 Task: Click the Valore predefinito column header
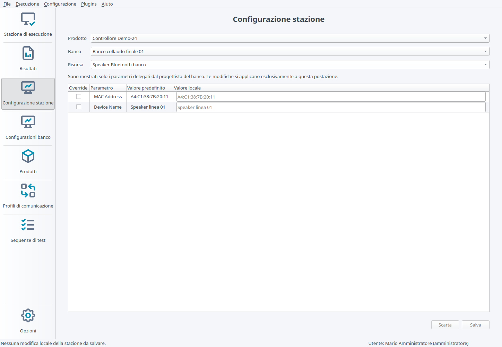150,88
